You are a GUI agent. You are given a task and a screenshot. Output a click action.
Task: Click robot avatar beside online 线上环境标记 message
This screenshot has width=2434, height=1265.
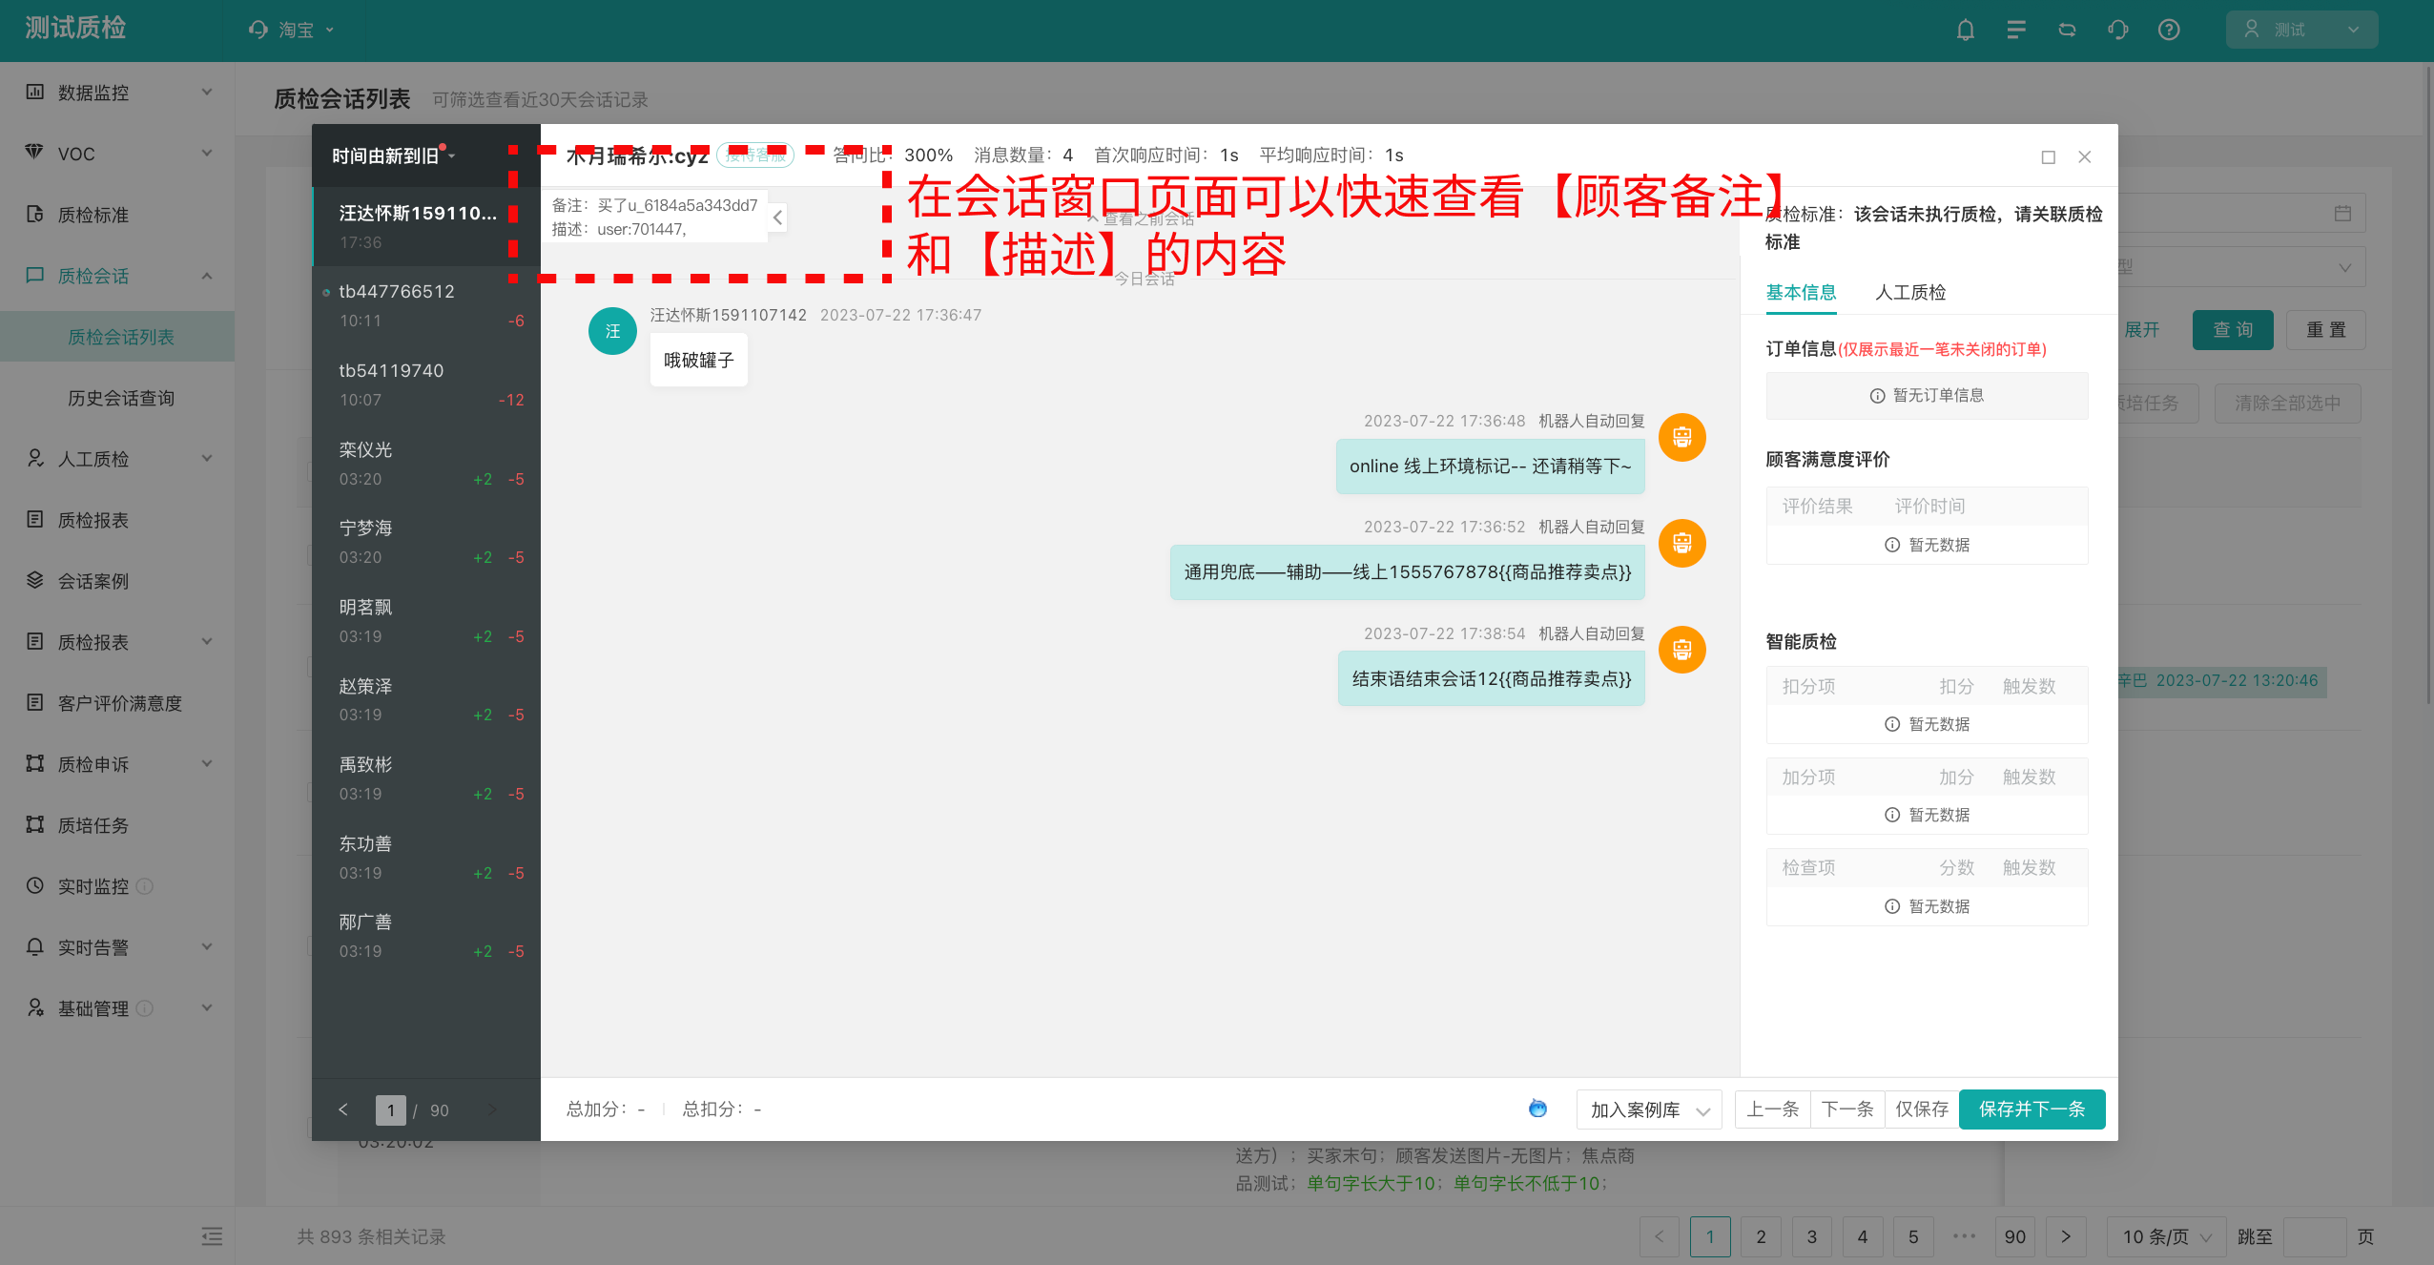[x=1682, y=438]
